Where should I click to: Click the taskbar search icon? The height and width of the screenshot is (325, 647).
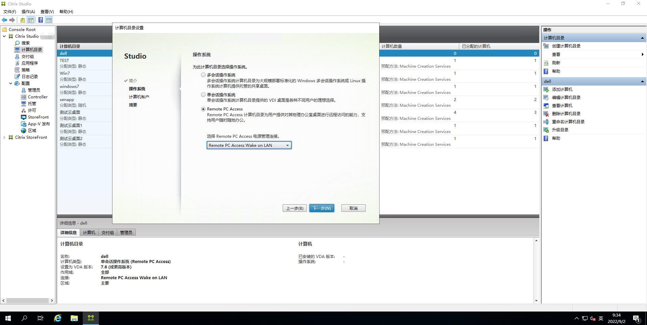coord(24,318)
